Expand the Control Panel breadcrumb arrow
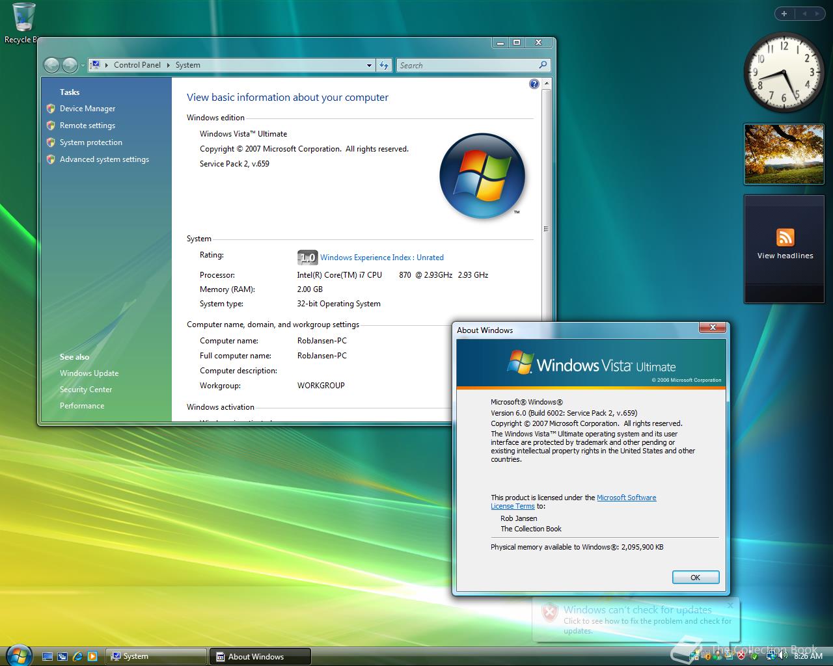The height and width of the screenshot is (666, 833). (x=167, y=65)
